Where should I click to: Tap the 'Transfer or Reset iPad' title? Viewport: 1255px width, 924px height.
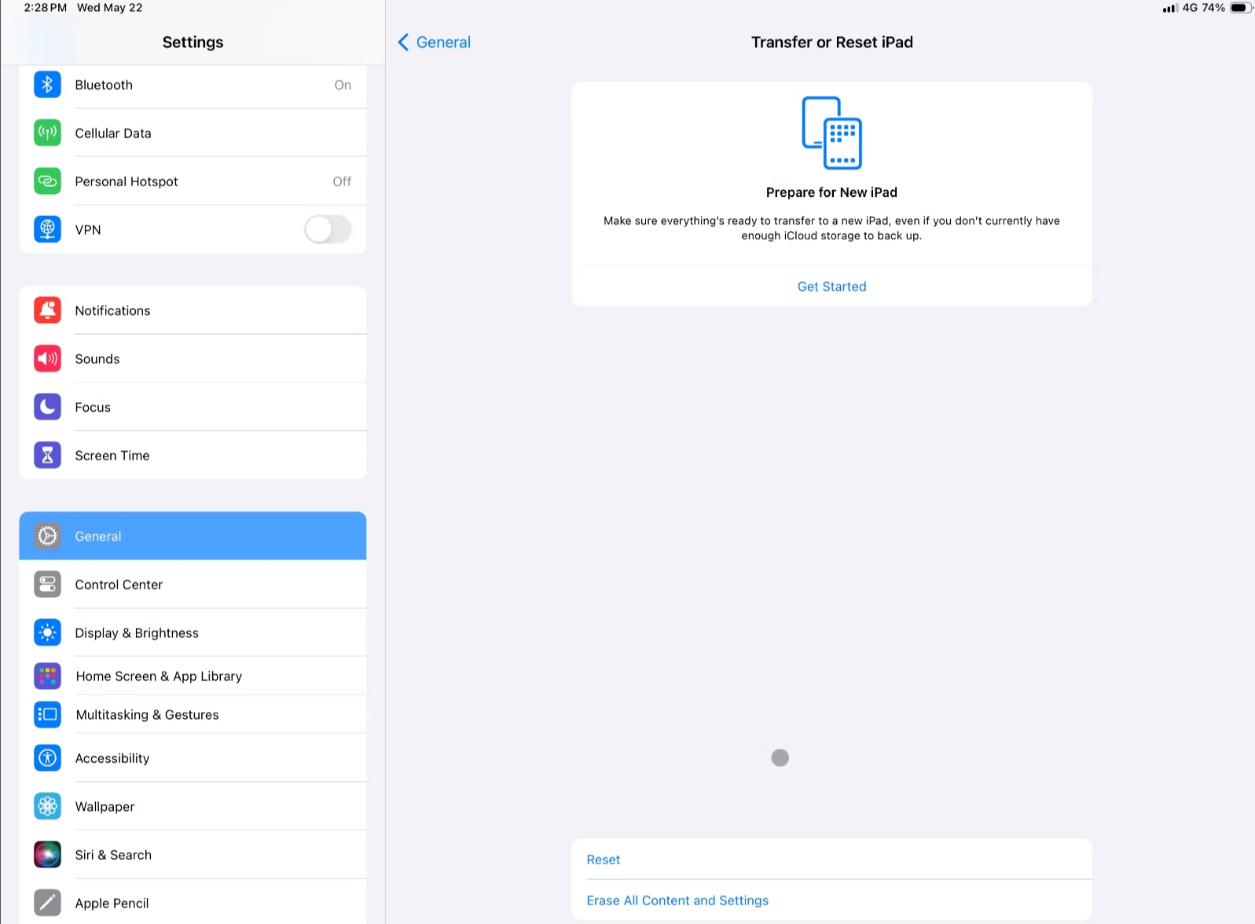831,42
